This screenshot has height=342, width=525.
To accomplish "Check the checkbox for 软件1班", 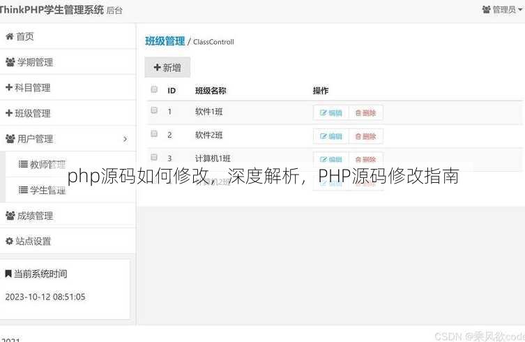I will tap(154, 110).
